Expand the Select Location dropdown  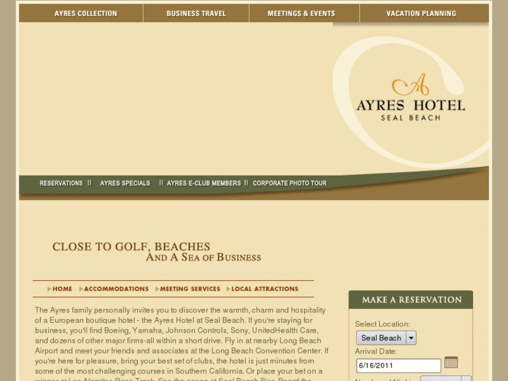386,338
